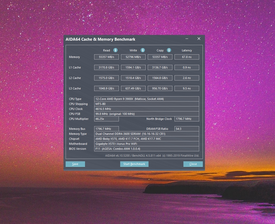Click the CPU Type label
The image size is (275, 224).
pos(75,99)
